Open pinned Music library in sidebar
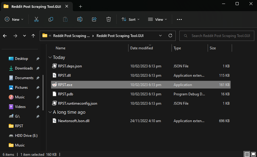 tap(17, 97)
